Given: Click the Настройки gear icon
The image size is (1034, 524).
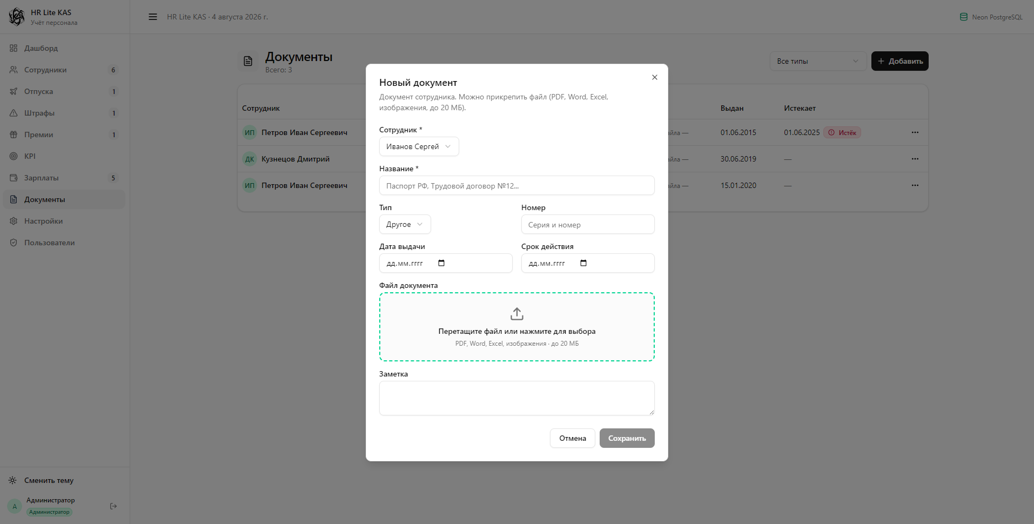Looking at the screenshot, I should pos(14,221).
